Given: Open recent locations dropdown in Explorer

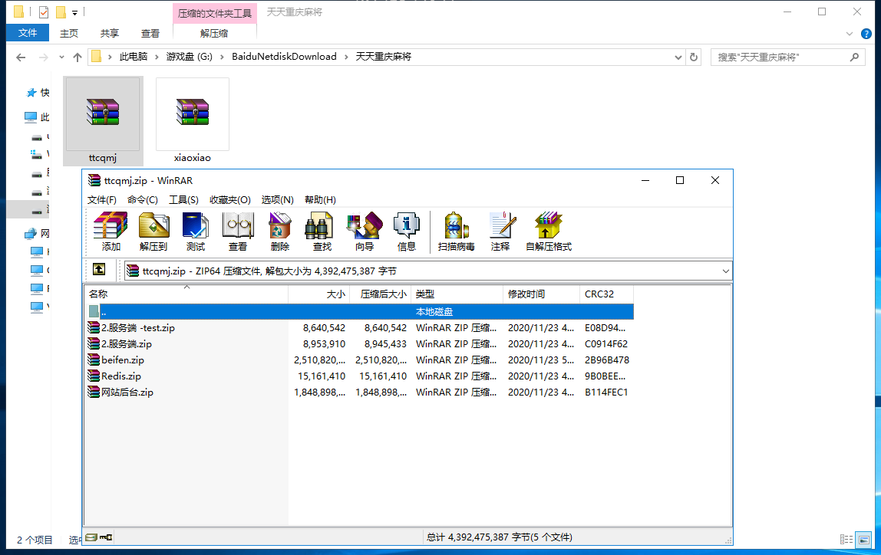Looking at the screenshot, I should [61, 57].
